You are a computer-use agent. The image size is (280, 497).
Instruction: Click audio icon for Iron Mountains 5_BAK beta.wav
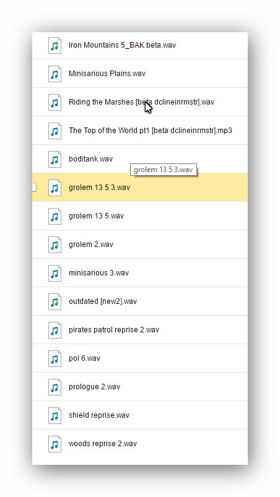(x=55, y=45)
